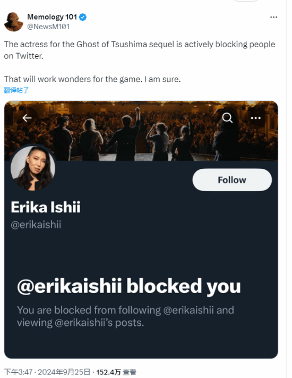Click the blue verified badge next to Memology 101
The image size is (292, 378).
click(x=83, y=17)
